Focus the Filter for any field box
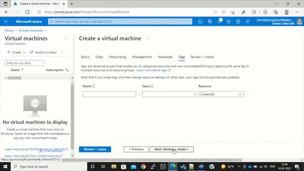Viewport: 304px width, 171px height. tap(24, 63)
